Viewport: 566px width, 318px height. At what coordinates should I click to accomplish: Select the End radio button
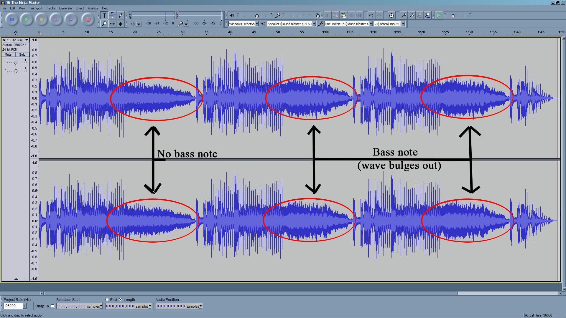coord(107,299)
